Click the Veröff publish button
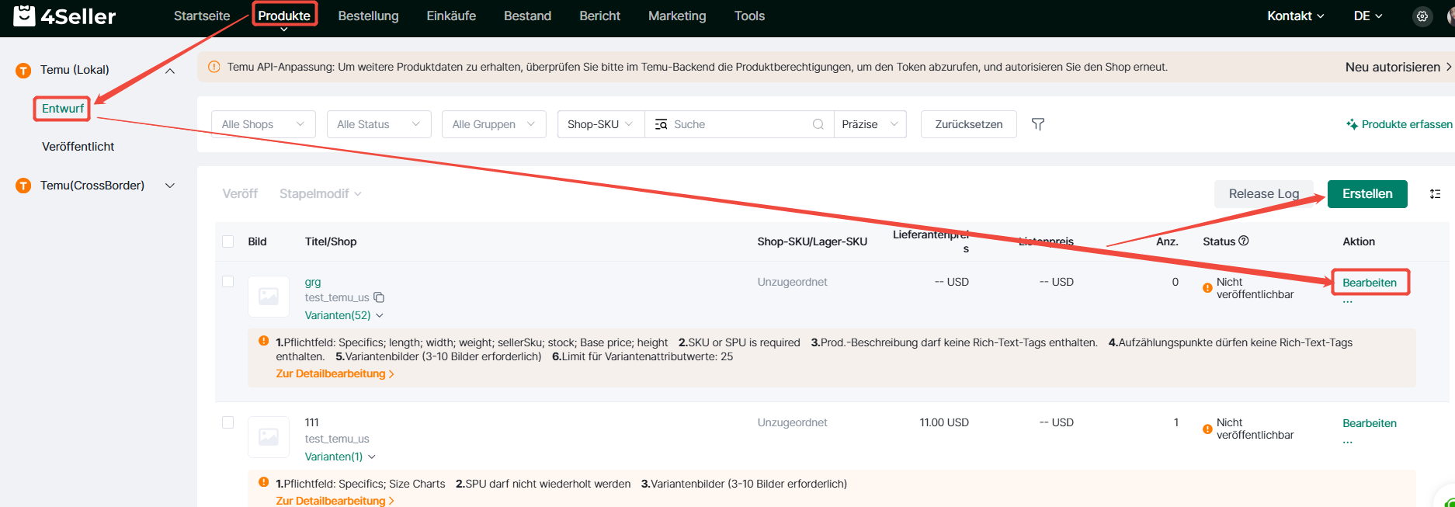 [x=240, y=194]
